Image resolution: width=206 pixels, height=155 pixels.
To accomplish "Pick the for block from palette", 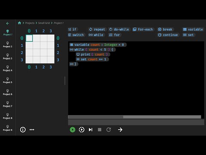I will [x=115, y=35].
